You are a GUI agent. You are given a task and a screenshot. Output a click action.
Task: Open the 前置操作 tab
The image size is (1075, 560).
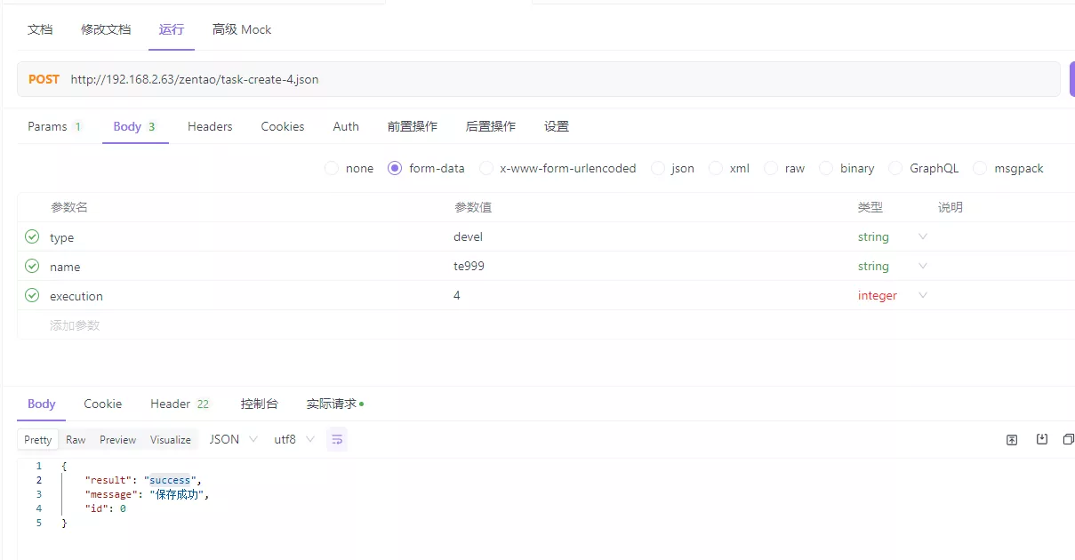click(x=413, y=126)
